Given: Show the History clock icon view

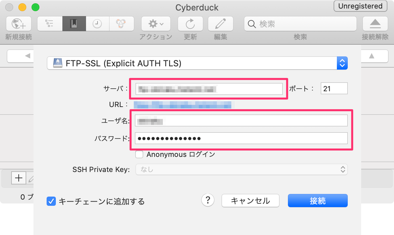Looking at the screenshot, I should [x=97, y=24].
